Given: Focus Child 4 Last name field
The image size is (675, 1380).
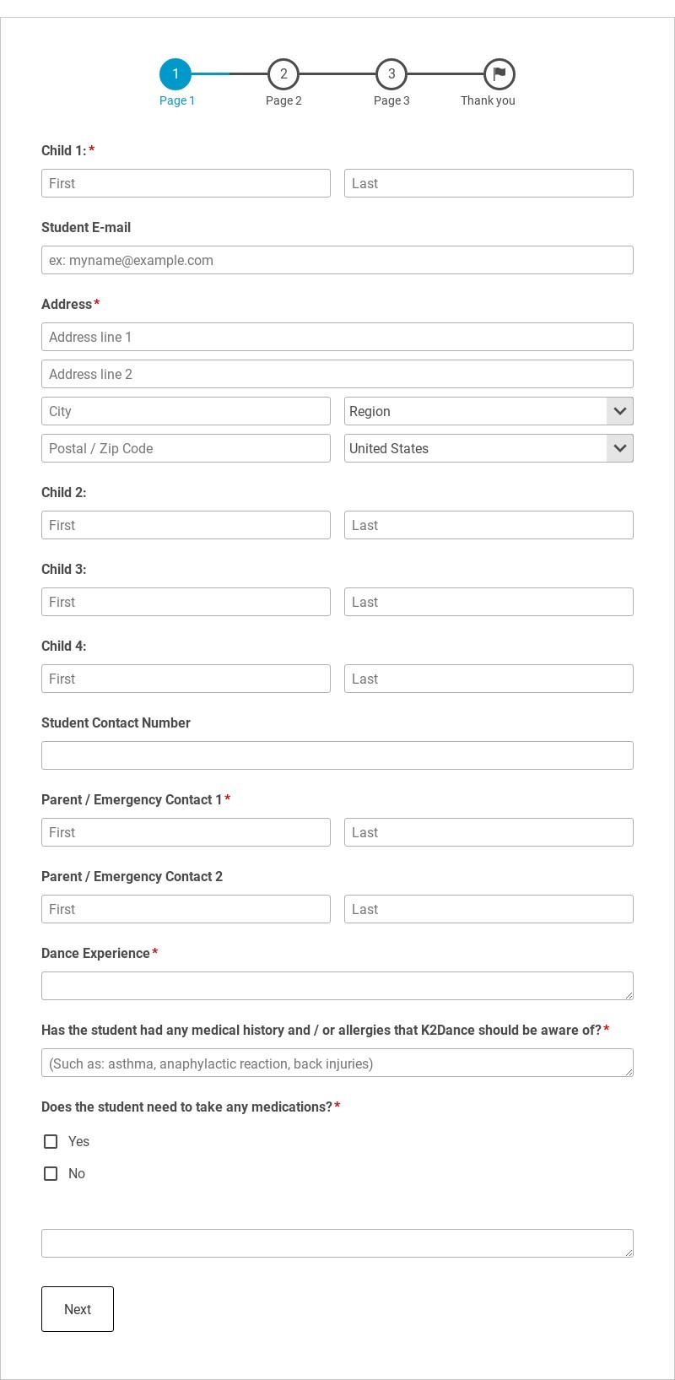Looking at the screenshot, I should [x=489, y=679].
